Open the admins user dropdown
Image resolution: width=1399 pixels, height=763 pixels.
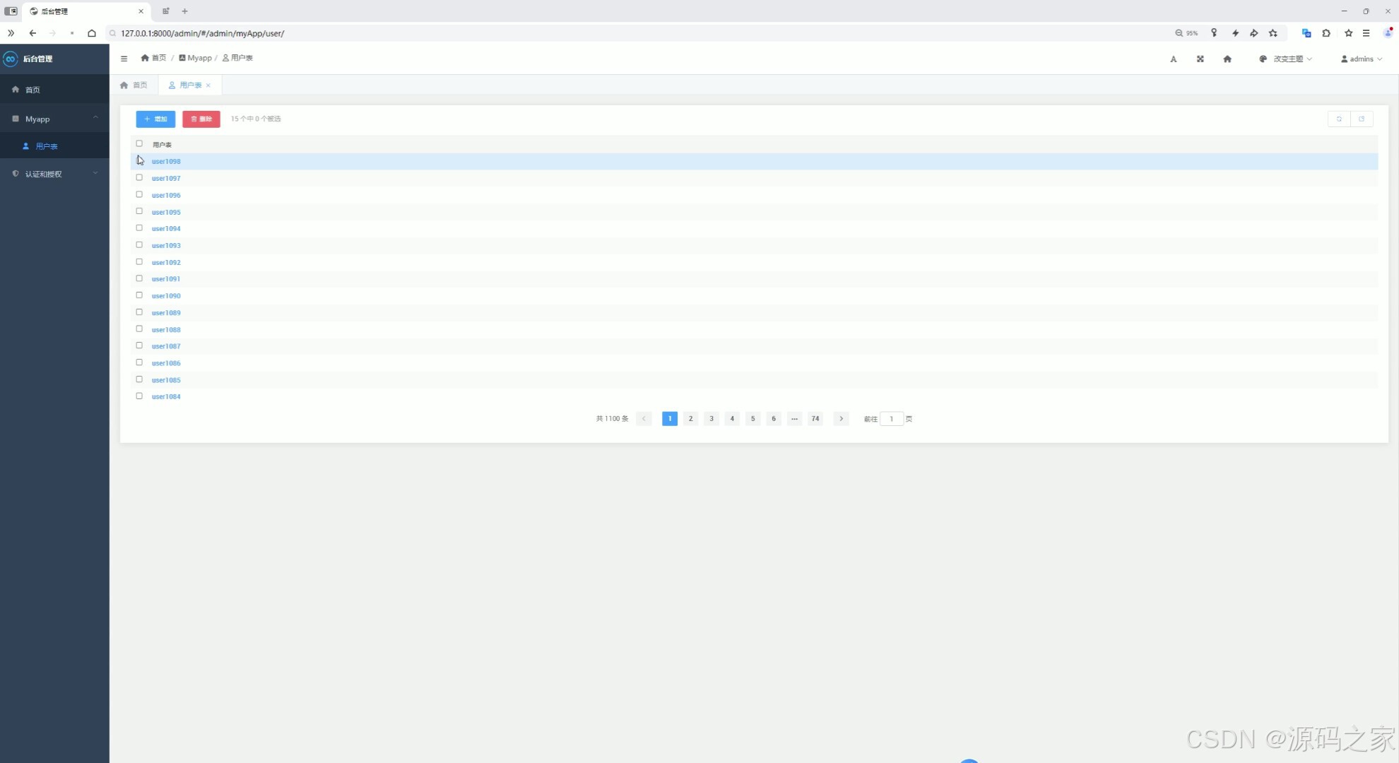pyautogui.click(x=1361, y=59)
